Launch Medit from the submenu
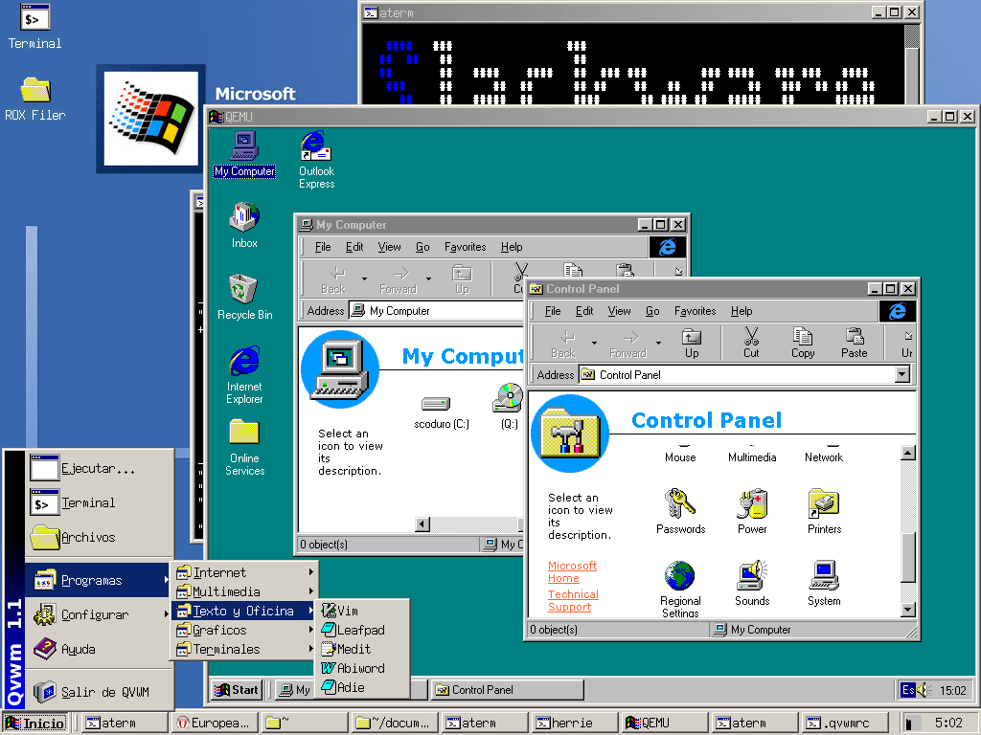 tap(363, 649)
